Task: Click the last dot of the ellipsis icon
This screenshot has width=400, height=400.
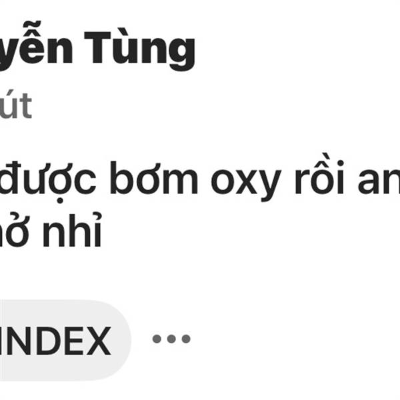Action: 186,339
